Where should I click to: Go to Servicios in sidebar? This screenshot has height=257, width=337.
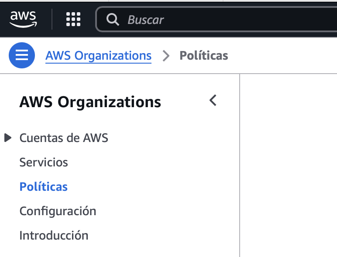pos(44,162)
